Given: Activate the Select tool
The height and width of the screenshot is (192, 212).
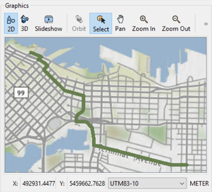Looking at the screenshot, I should coord(101,23).
